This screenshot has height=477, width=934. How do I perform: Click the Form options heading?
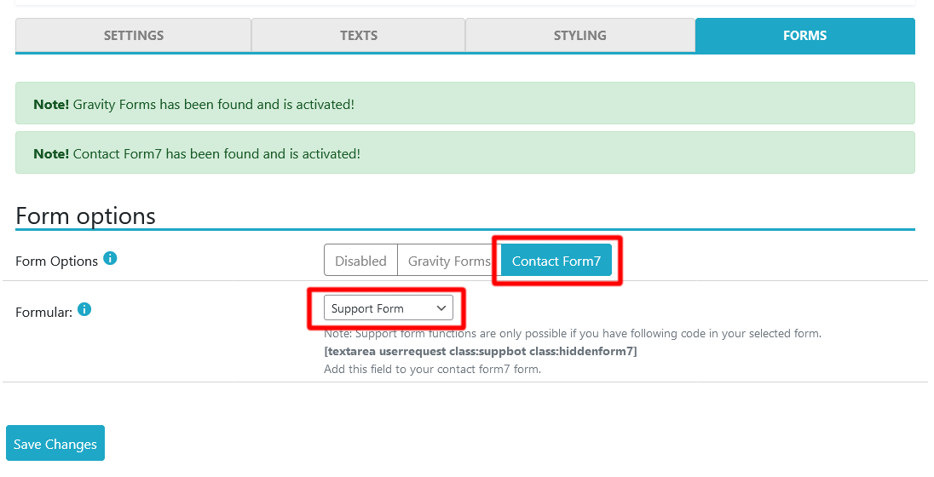[x=86, y=216]
